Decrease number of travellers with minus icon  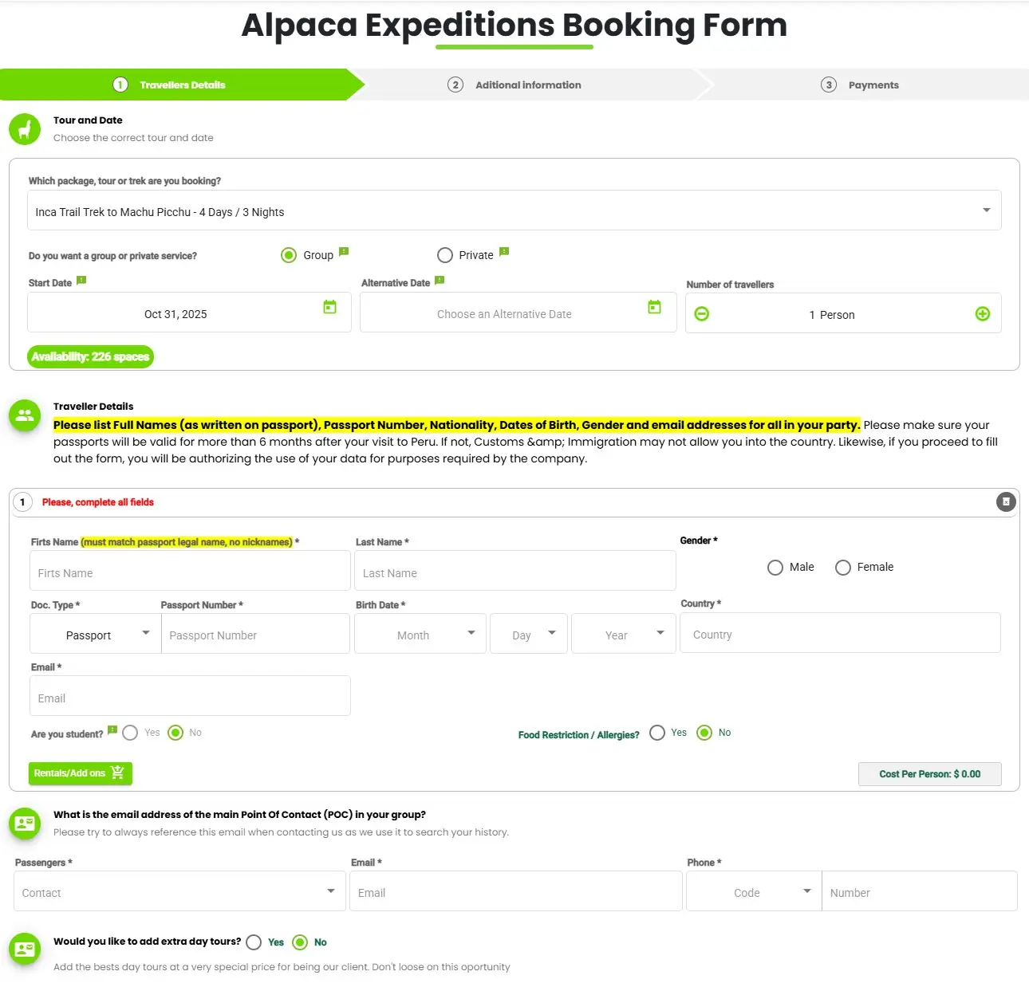(x=702, y=314)
